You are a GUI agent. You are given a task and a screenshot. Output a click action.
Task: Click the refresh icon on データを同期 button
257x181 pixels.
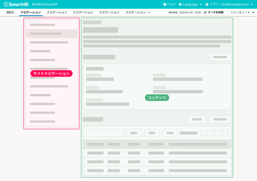205,12
